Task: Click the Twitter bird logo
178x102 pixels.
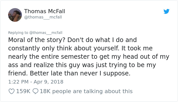Action: [x=167, y=11]
